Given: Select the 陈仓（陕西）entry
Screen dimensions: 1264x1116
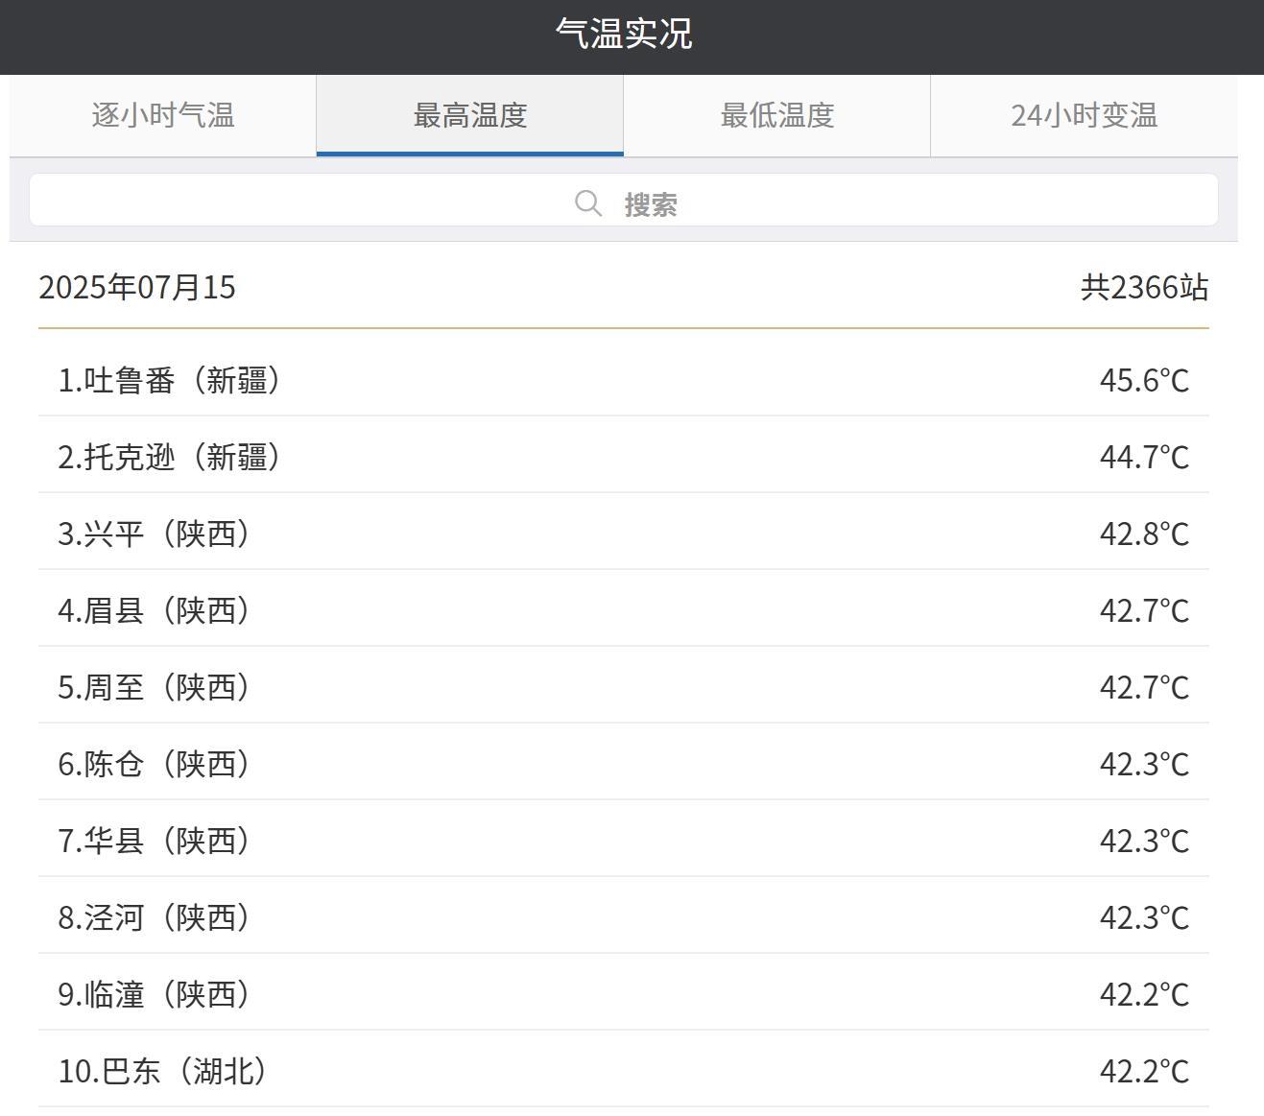Looking at the screenshot, I should 155,764.
